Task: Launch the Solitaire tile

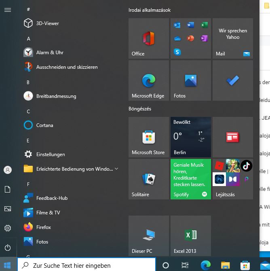Action: point(149,179)
